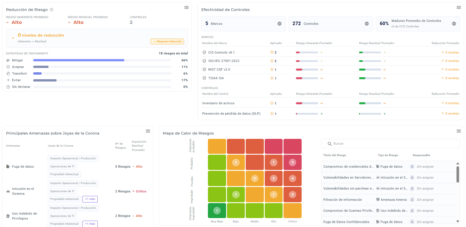Viewport: 466px width, 227px height.
Task: Click the Fuga de datos threat icon
Action: pyautogui.click(x=8, y=167)
